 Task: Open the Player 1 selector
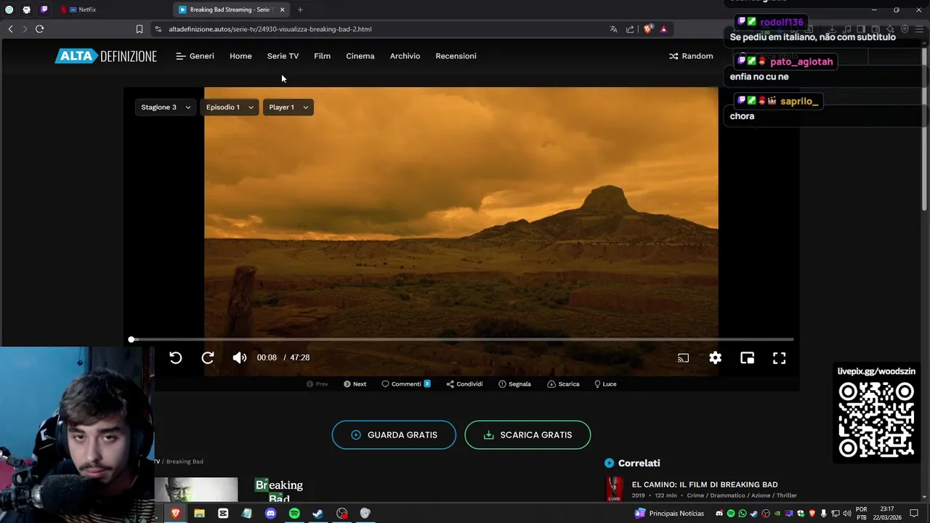[288, 107]
